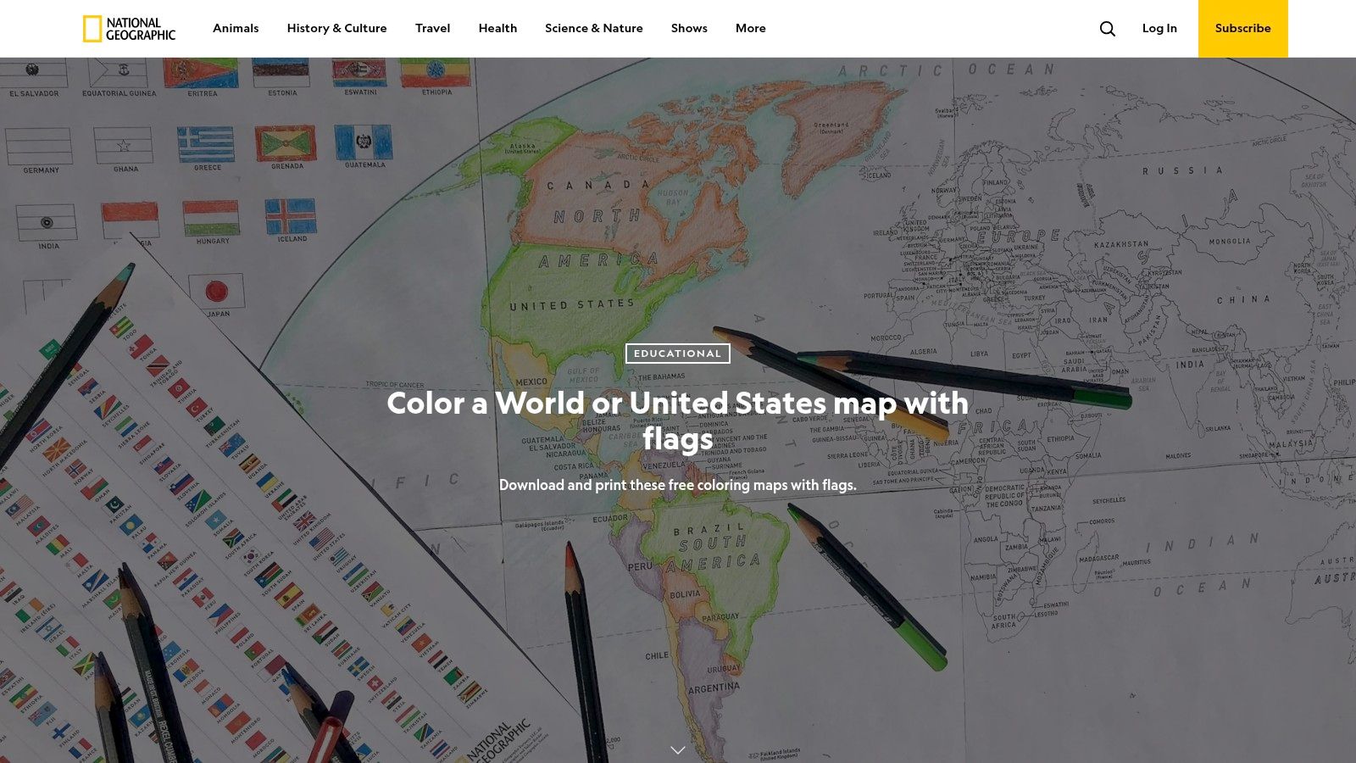
Task: Expand the History & Culture menu
Action: coord(336,28)
